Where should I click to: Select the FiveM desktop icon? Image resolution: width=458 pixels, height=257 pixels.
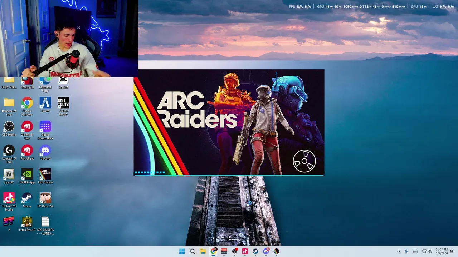click(45, 105)
